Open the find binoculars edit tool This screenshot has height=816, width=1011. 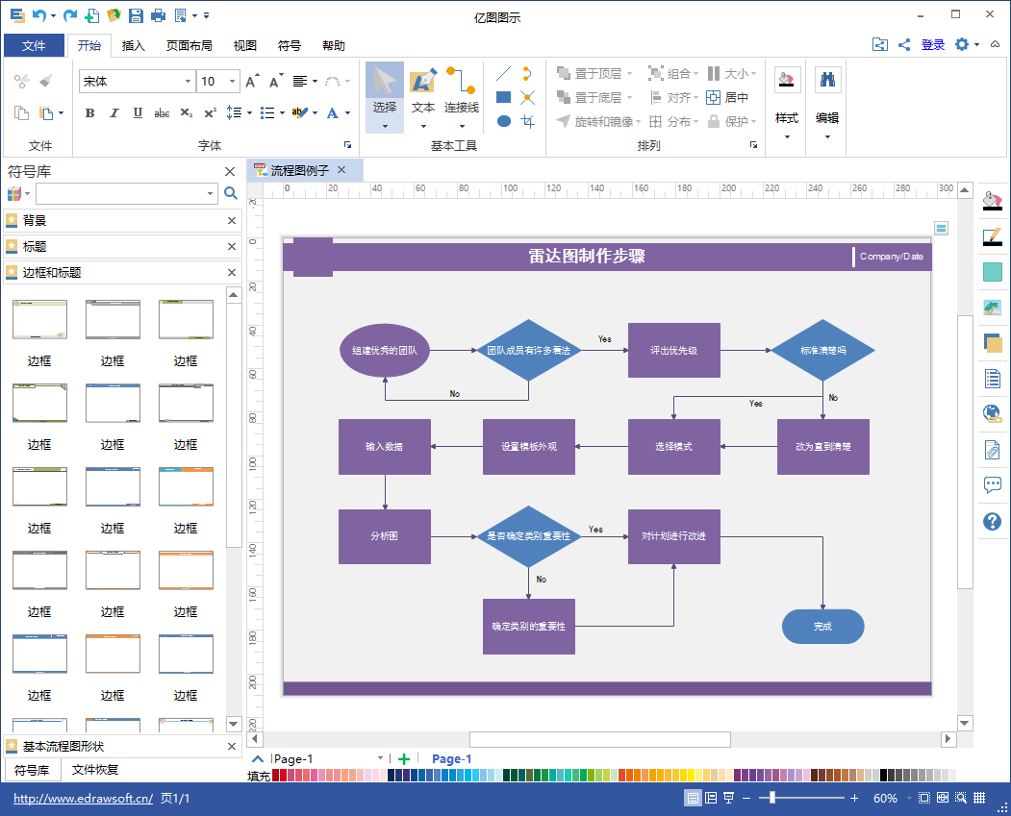click(x=827, y=79)
